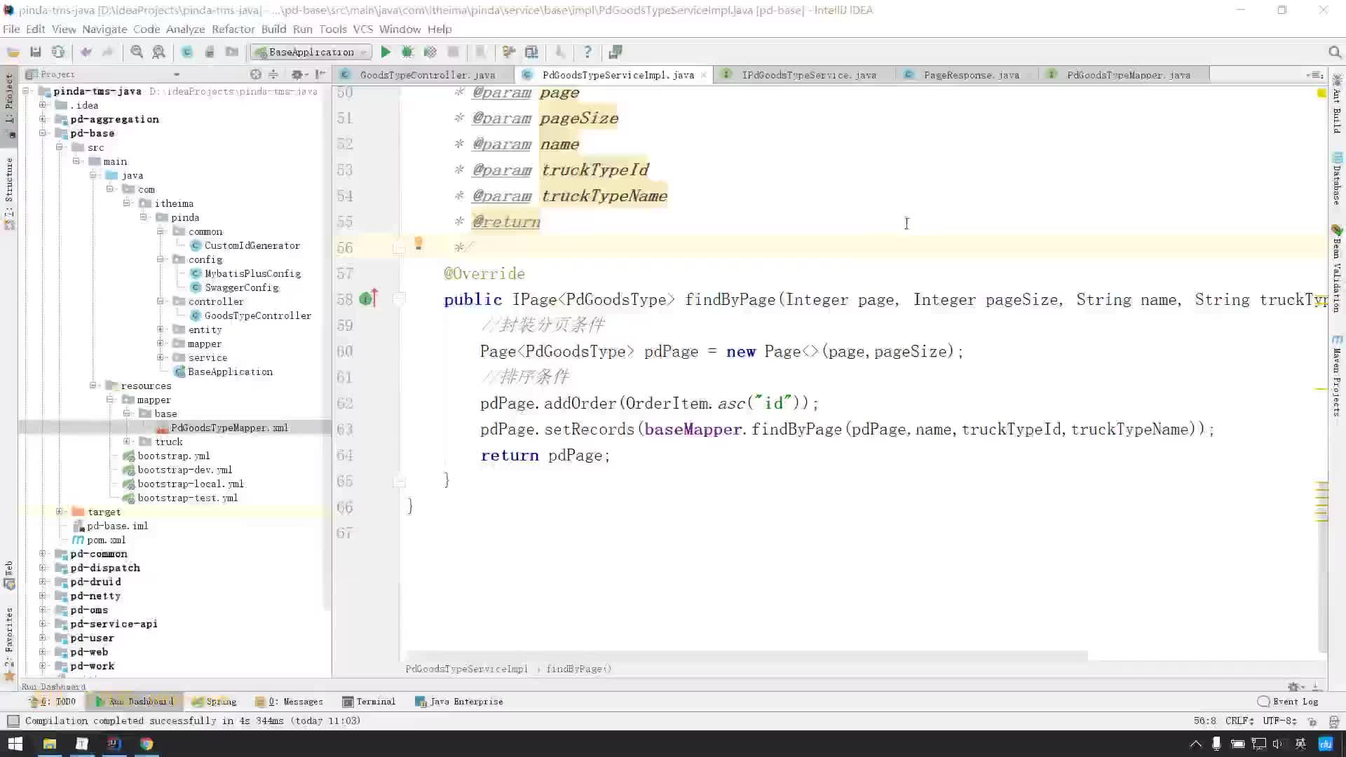Screen dimensions: 1346x757
Task: Open the Database side panel
Action: click(1337, 179)
